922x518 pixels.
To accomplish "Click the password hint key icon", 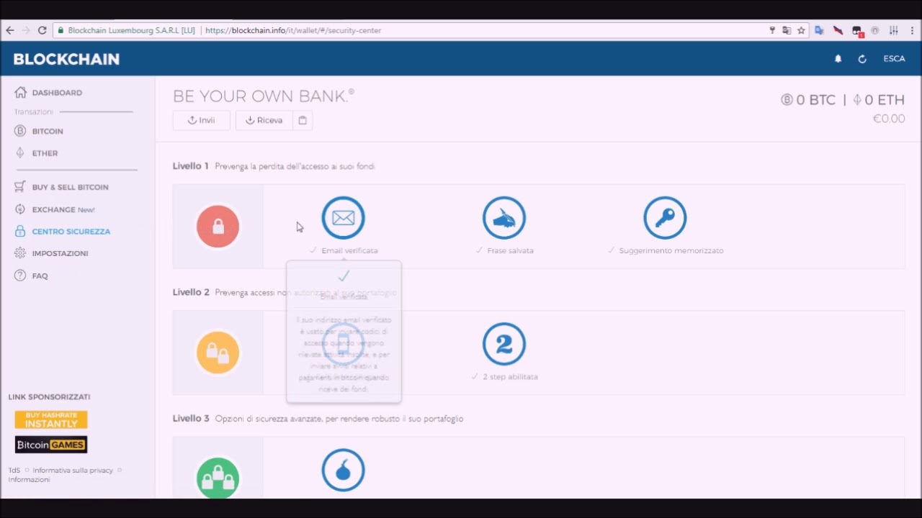I will tap(665, 217).
